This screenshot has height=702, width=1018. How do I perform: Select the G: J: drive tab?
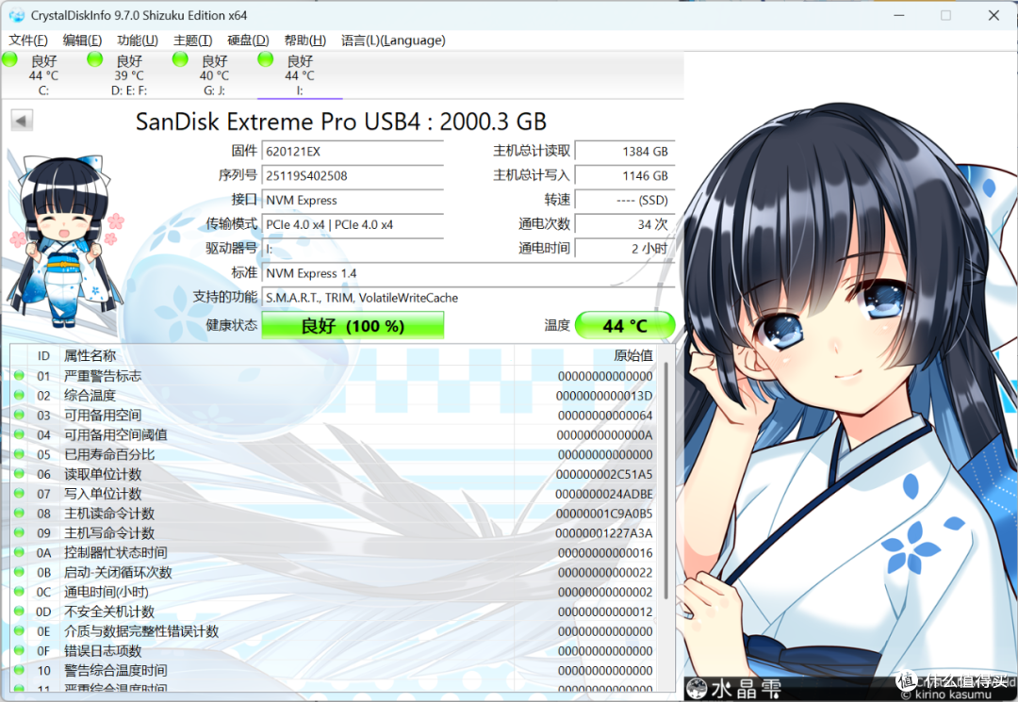coord(214,75)
